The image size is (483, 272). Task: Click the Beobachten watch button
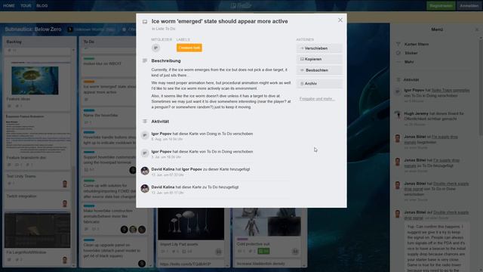pos(319,70)
